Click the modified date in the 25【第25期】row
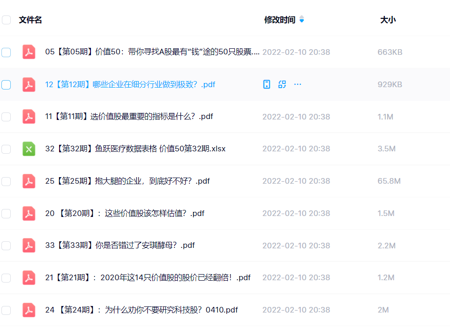Viewport: 450px width, 328px height. pyautogui.click(x=296, y=181)
